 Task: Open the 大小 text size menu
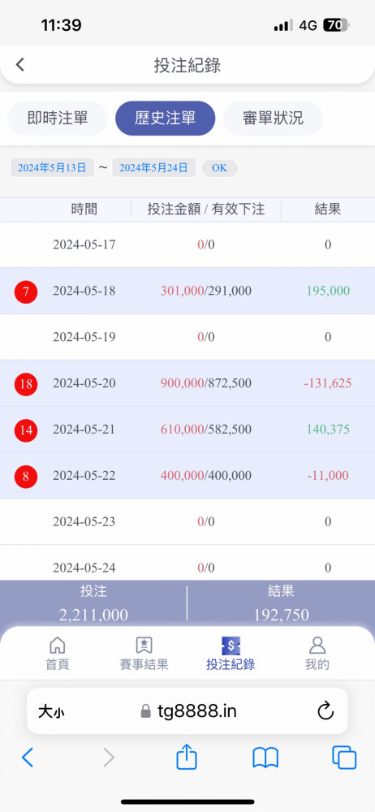click(x=51, y=711)
